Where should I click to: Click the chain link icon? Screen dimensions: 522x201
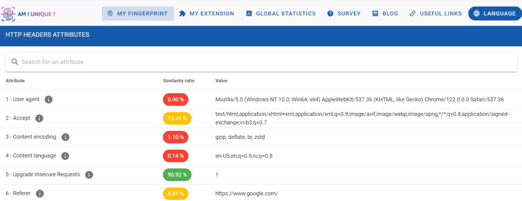pyautogui.click(x=413, y=14)
